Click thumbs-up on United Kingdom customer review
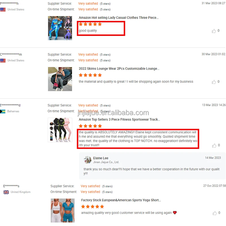Viewport: 226px width, 226px height. pyautogui.click(x=215, y=213)
